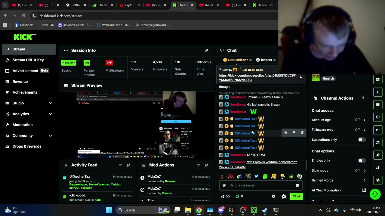The width and height of the screenshot is (385, 216).
Task: Open Advertisement page in sidebar
Action: [x=29, y=71]
